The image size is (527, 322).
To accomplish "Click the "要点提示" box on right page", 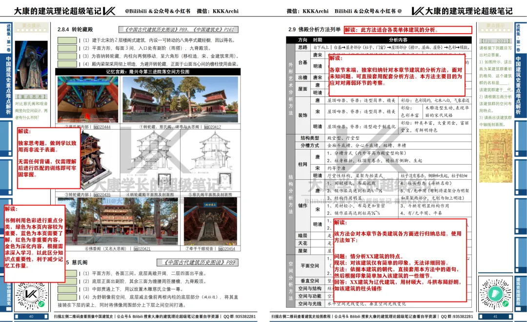I will pos(495,27).
